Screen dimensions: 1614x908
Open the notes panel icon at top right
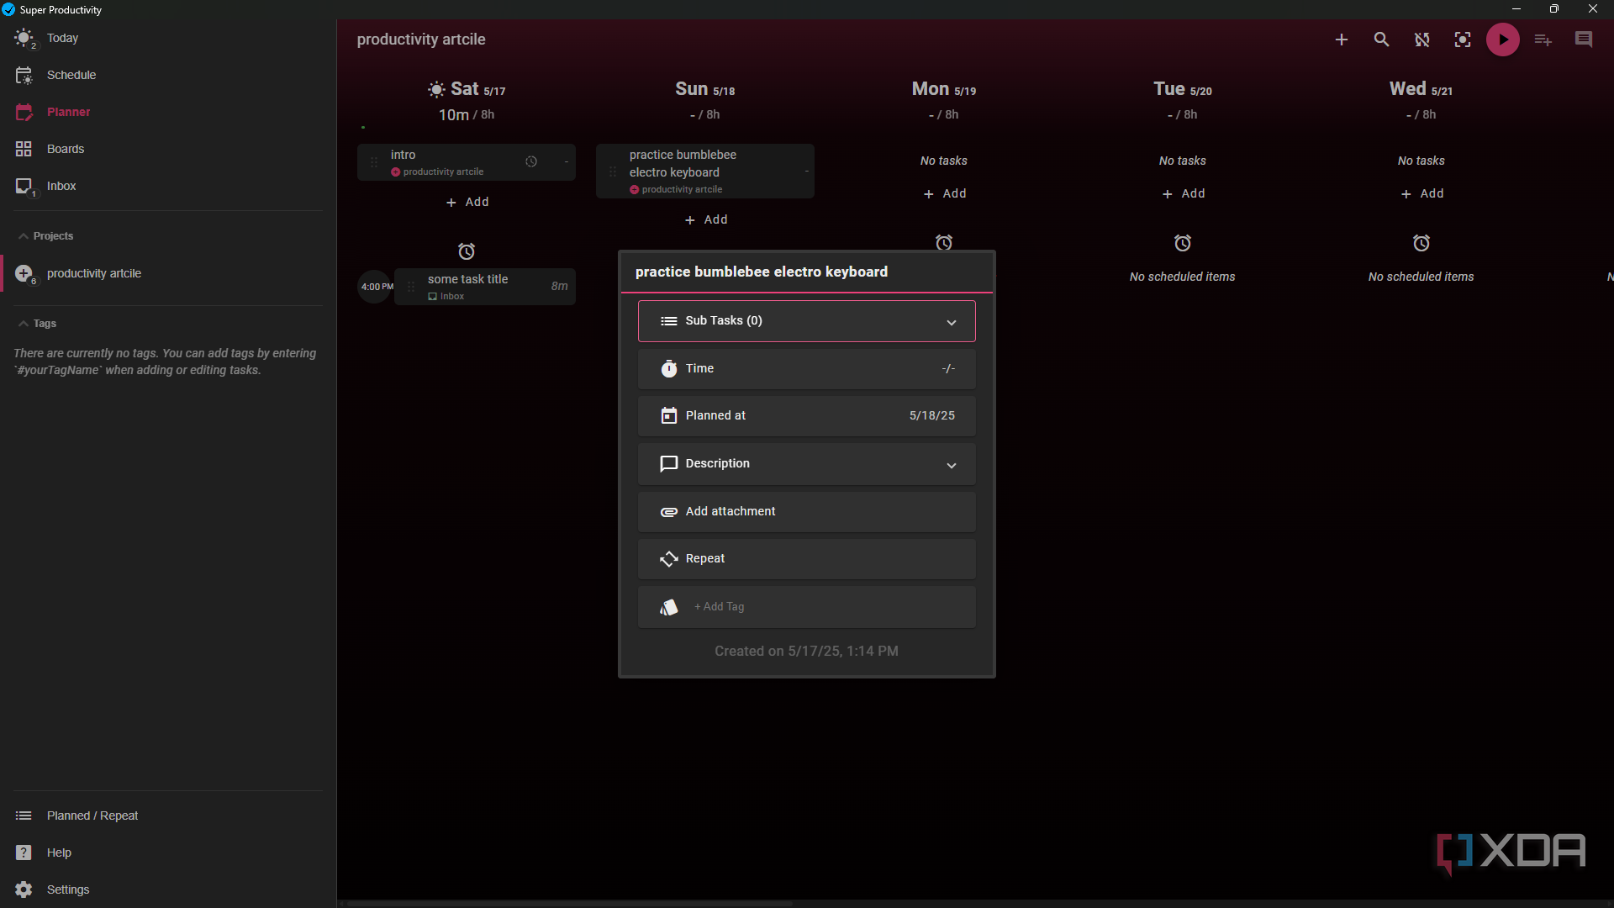(x=1584, y=40)
